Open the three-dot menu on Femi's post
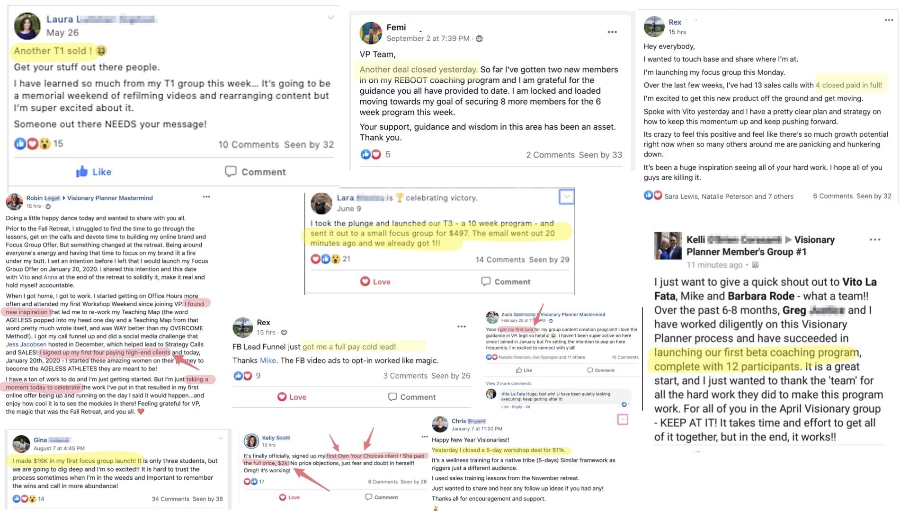 point(612,32)
